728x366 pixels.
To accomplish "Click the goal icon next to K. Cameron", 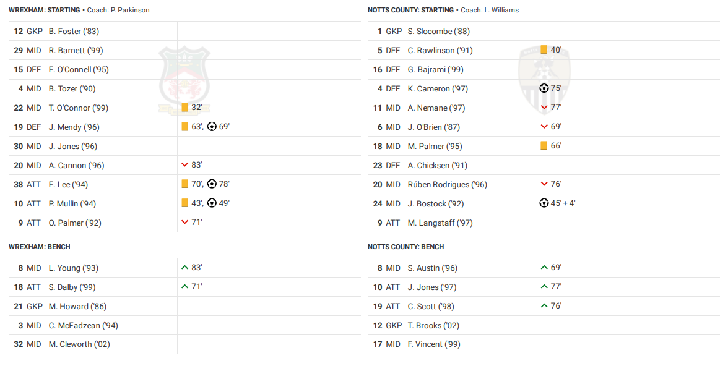I will (544, 88).
